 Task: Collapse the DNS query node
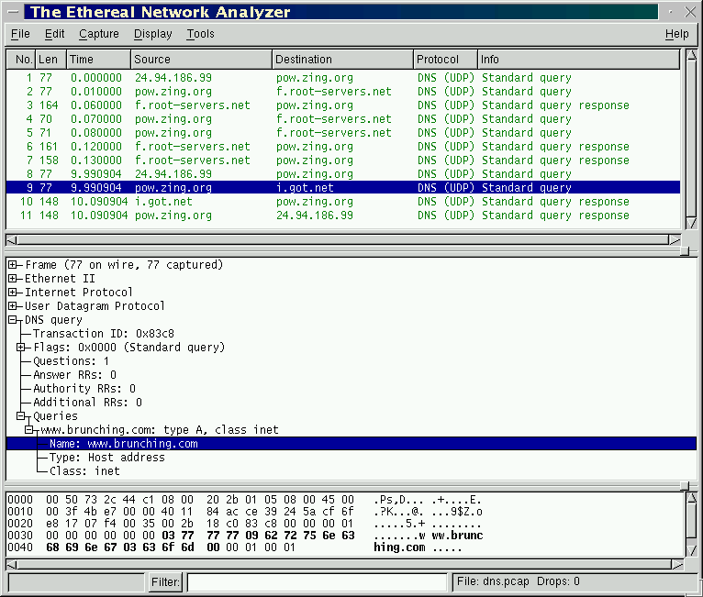(13, 320)
